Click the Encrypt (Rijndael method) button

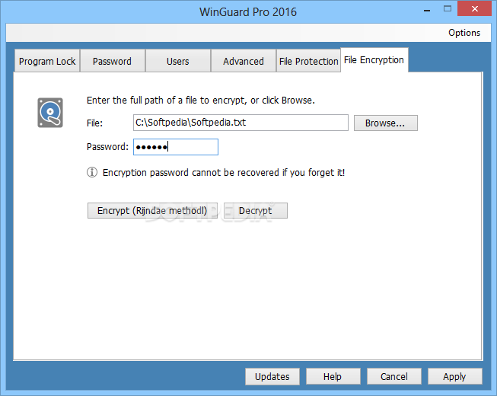click(x=152, y=210)
